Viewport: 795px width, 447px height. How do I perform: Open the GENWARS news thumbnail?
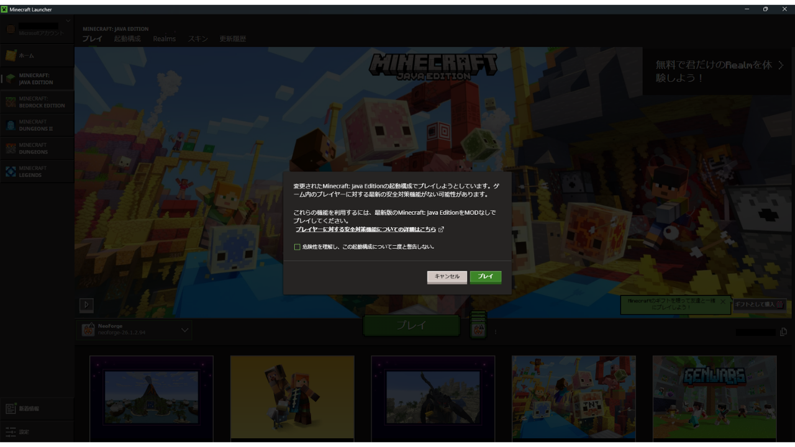pyautogui.click(x=714, y=397)
